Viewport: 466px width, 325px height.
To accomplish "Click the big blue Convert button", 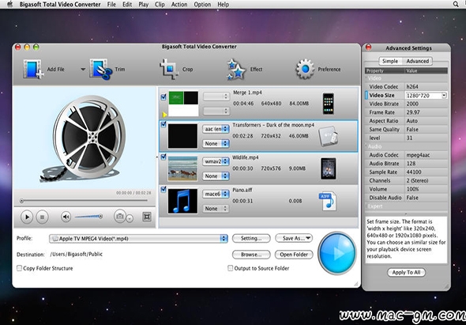I will pyautogui.click(x=337, y=253).
